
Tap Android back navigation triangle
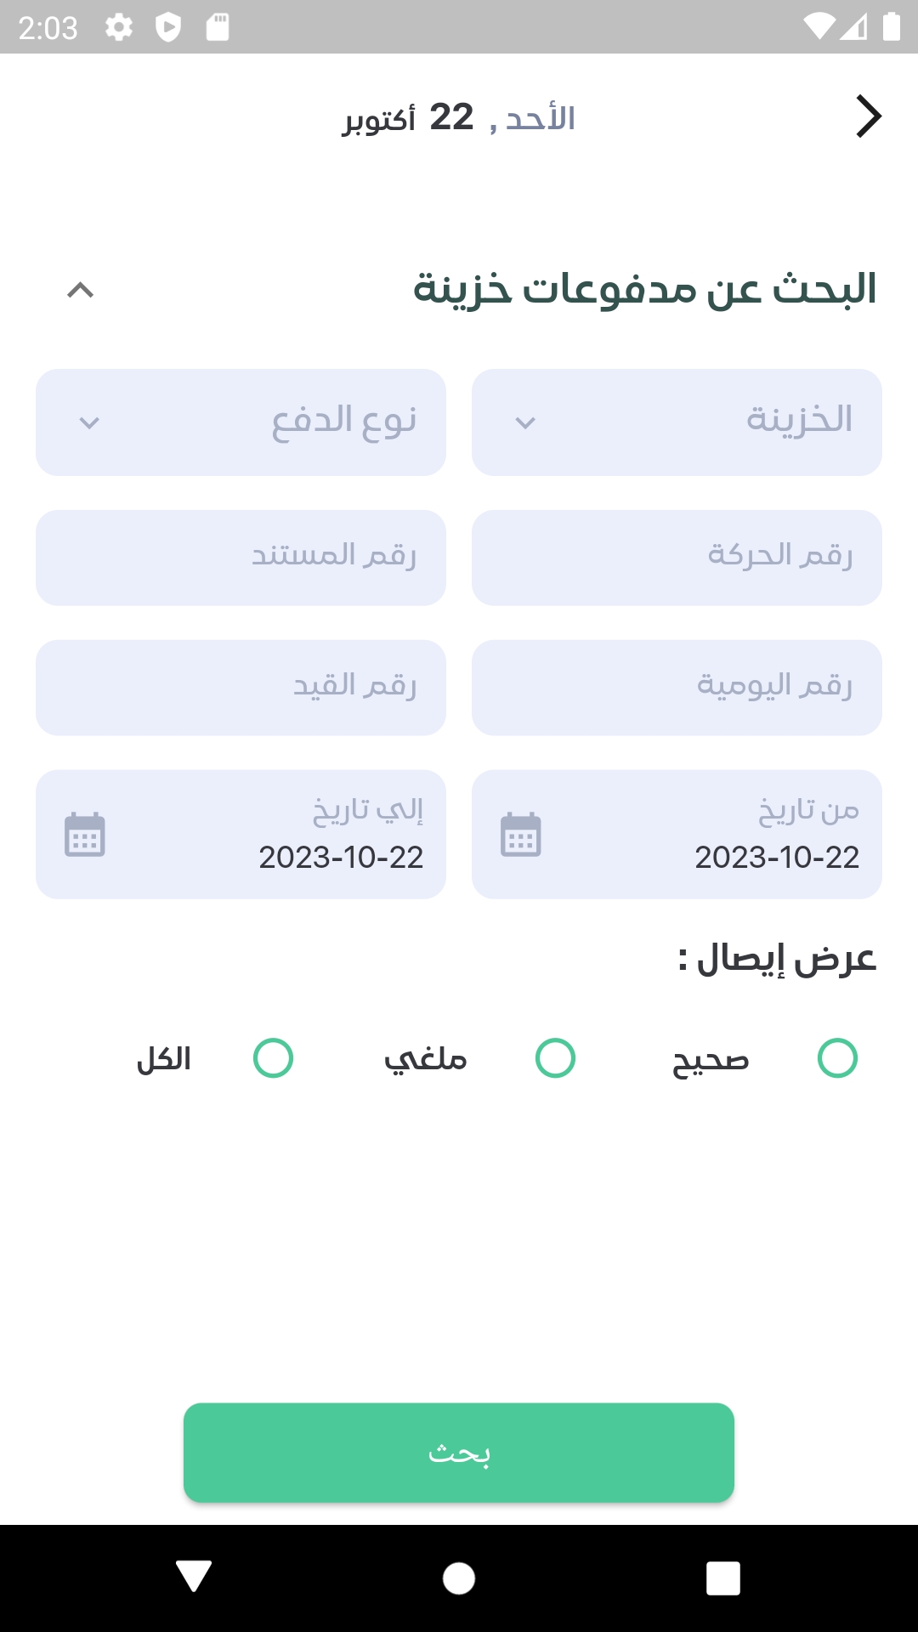pyautogui.click(x=194, y=1578)
